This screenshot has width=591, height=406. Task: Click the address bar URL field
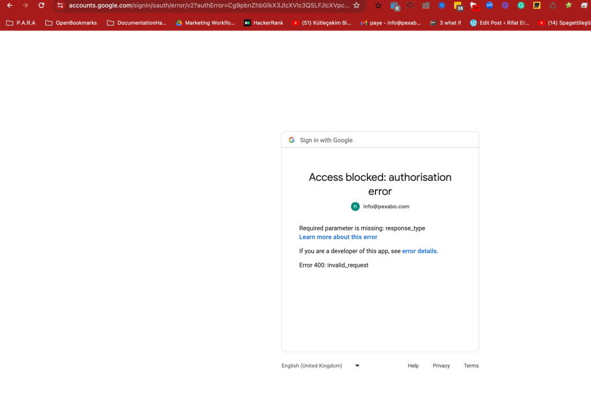coord(209,5)
